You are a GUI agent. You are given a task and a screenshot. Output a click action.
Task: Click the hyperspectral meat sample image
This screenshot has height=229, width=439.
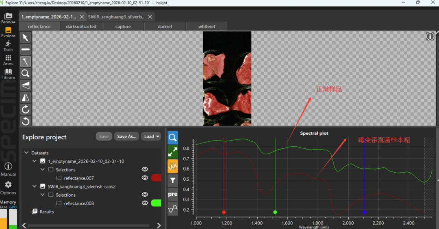[x=227, y=78]
